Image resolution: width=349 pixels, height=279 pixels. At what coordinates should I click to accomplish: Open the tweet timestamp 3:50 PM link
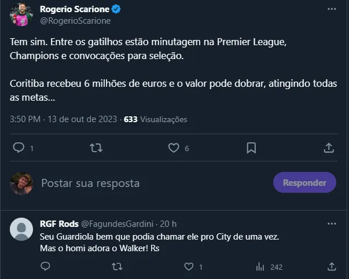click(25, 119)
